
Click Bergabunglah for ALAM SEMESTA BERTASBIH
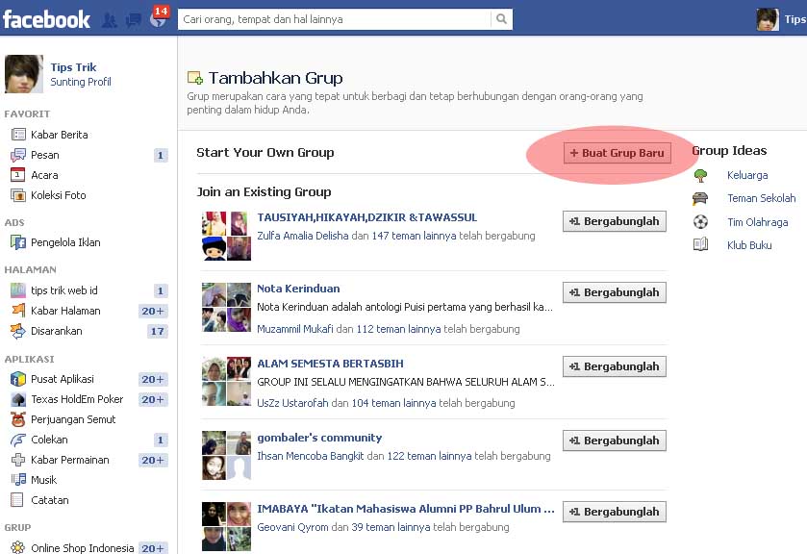pyautogui.click(x=615, y=366)
